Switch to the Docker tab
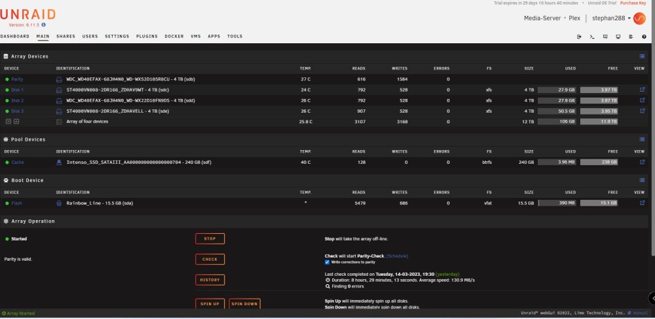 coord(174,36)
